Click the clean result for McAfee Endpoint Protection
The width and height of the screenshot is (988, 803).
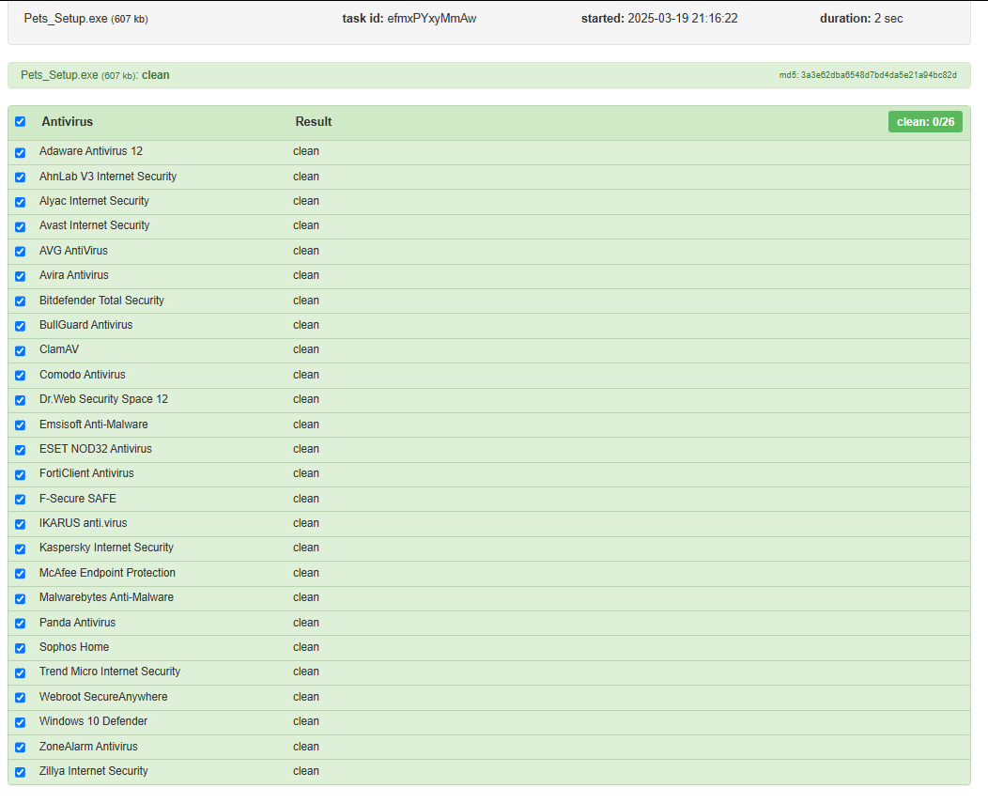pos(306,573)
